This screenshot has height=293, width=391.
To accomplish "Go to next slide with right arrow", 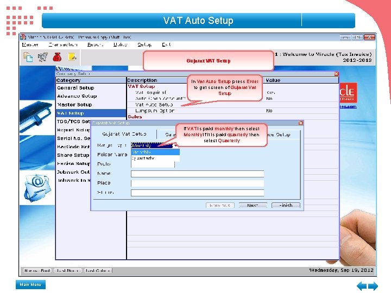I will click(373, 286).
